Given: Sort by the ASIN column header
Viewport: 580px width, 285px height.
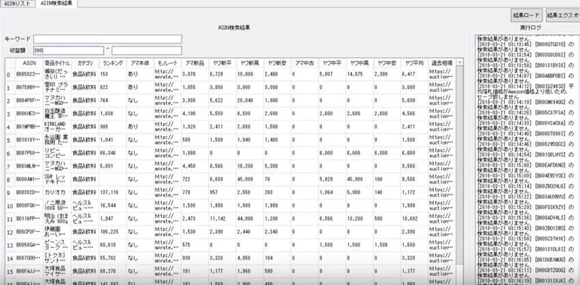Looking at the screenshot, I should (x=29, y=63).
